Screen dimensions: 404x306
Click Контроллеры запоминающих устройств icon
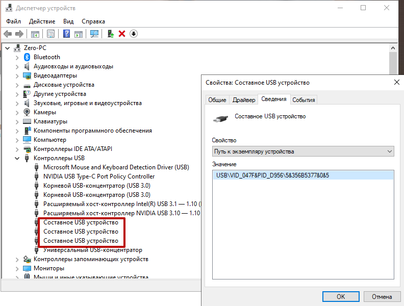27,259
